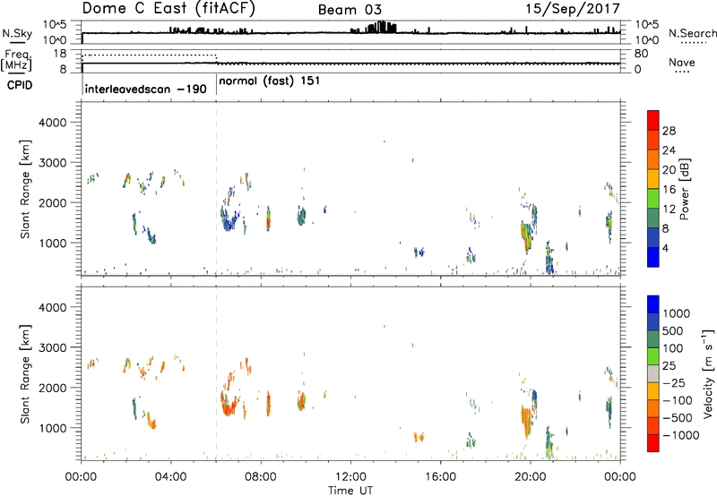Click the 'Nave' legend label
717x496 pixels.
point(682,62)
